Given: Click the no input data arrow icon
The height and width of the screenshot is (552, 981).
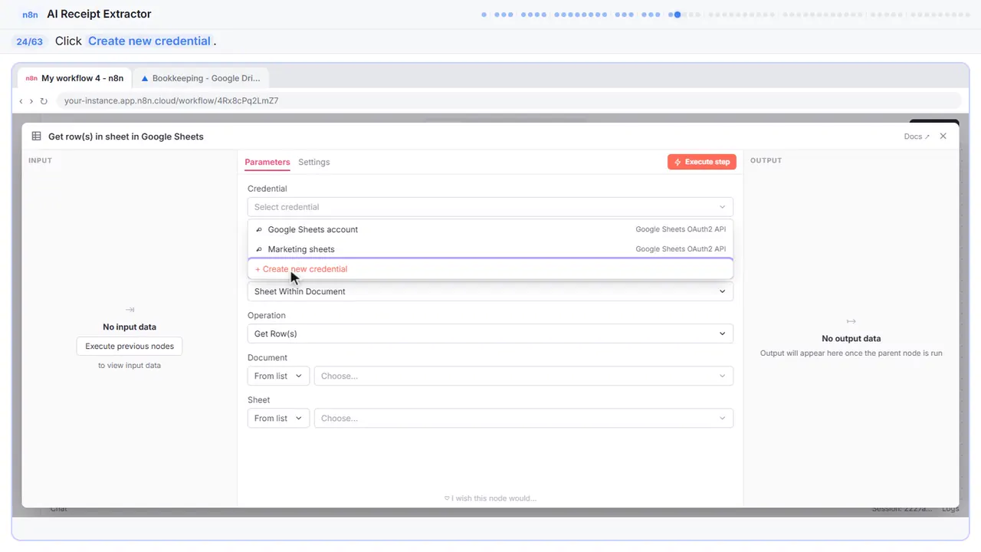Looking at the screenshot, I should tap(130, 310).
